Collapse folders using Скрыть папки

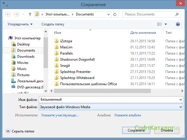point(20,131)
